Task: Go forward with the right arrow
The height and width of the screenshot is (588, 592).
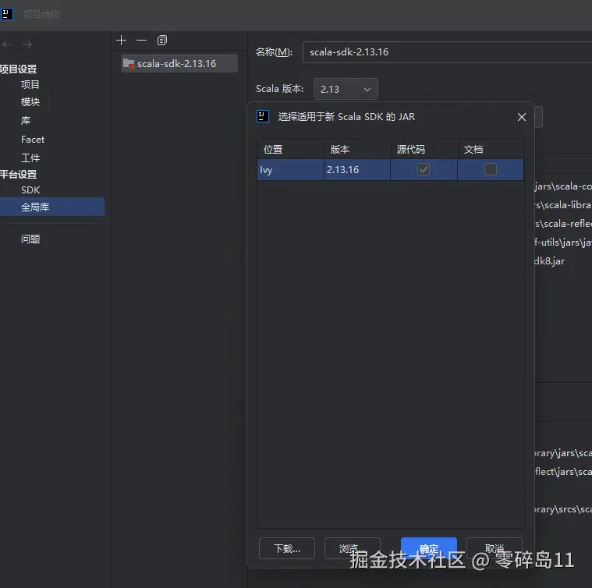Action: pos(27,44)
